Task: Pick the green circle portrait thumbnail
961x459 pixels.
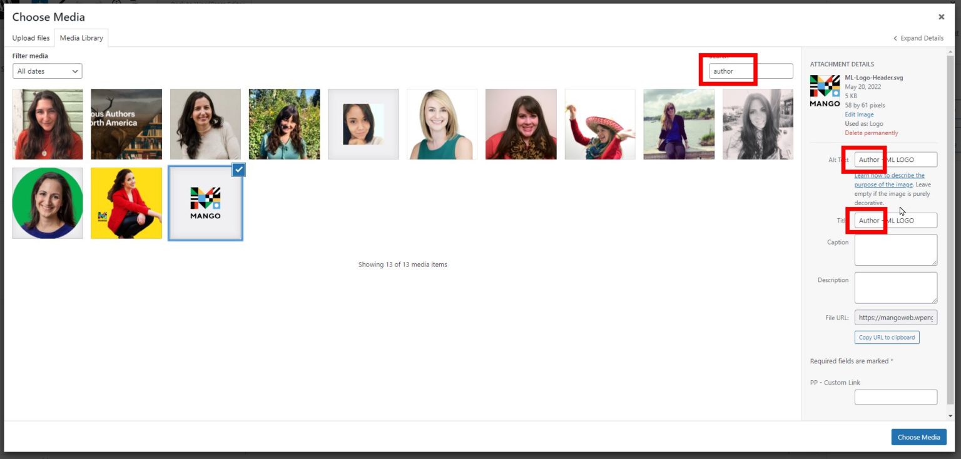Action: (48, 203)
